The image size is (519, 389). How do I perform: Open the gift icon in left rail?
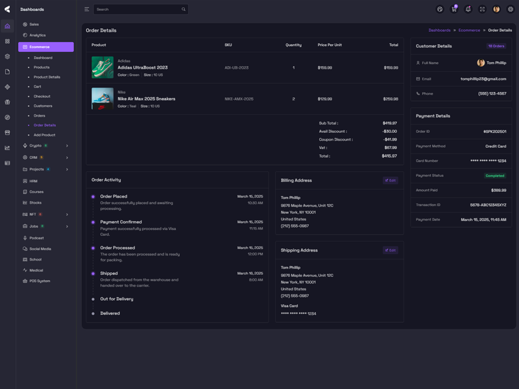click(7, 102)
